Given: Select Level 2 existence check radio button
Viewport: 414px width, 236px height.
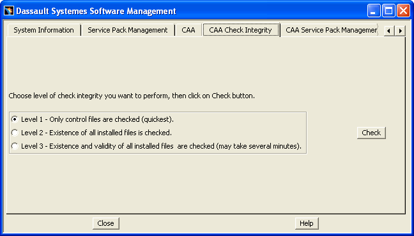Looking at the screenshot, I should click(x=15, y=133).
